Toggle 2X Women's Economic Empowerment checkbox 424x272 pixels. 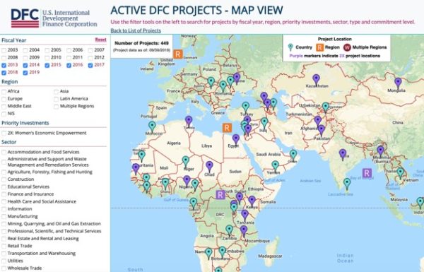click(x=4, y=134)
